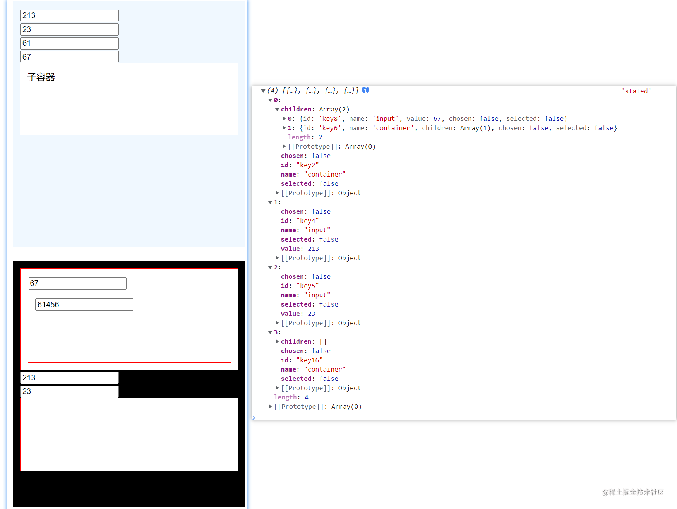The image size is (677, 509).
Task: Collapse array item 2
Action: 270,267
